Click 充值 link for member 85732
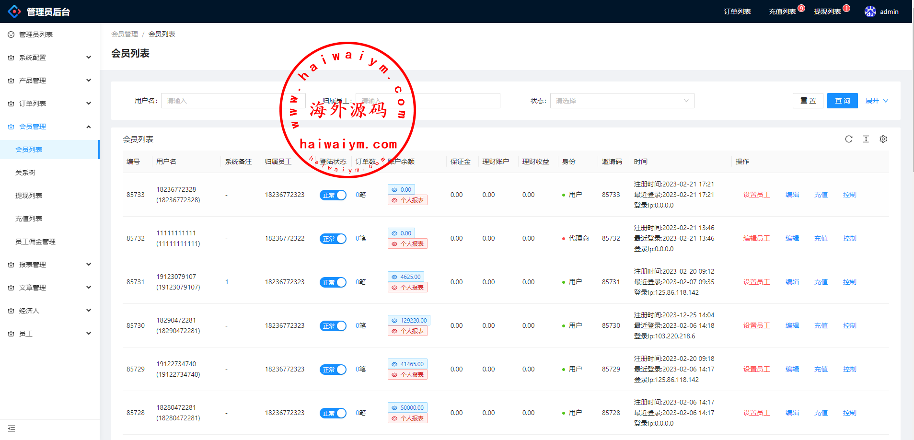Image resolution: width=914 pixels, height=440 pixels. click(x=821, y=238)
